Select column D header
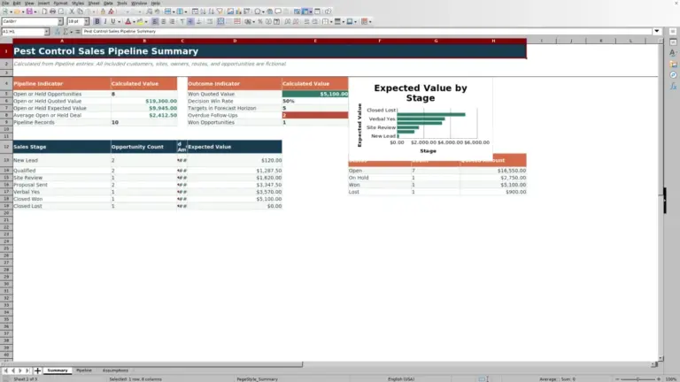The height and width of the screenshot is (382, 680). pos(235,41)
